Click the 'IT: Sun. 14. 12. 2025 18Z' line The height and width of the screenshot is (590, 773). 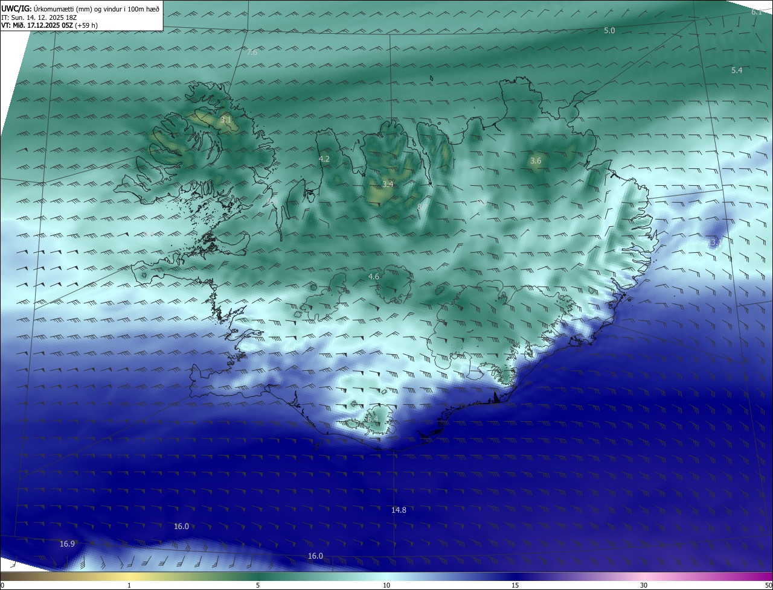tap(39, 17)
